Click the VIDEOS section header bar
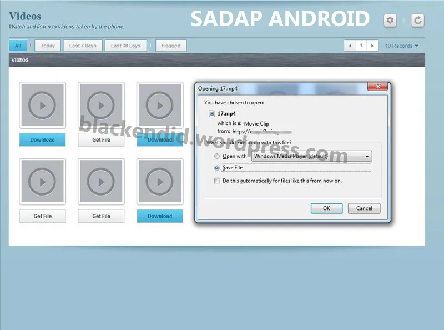 pos(217,60)
